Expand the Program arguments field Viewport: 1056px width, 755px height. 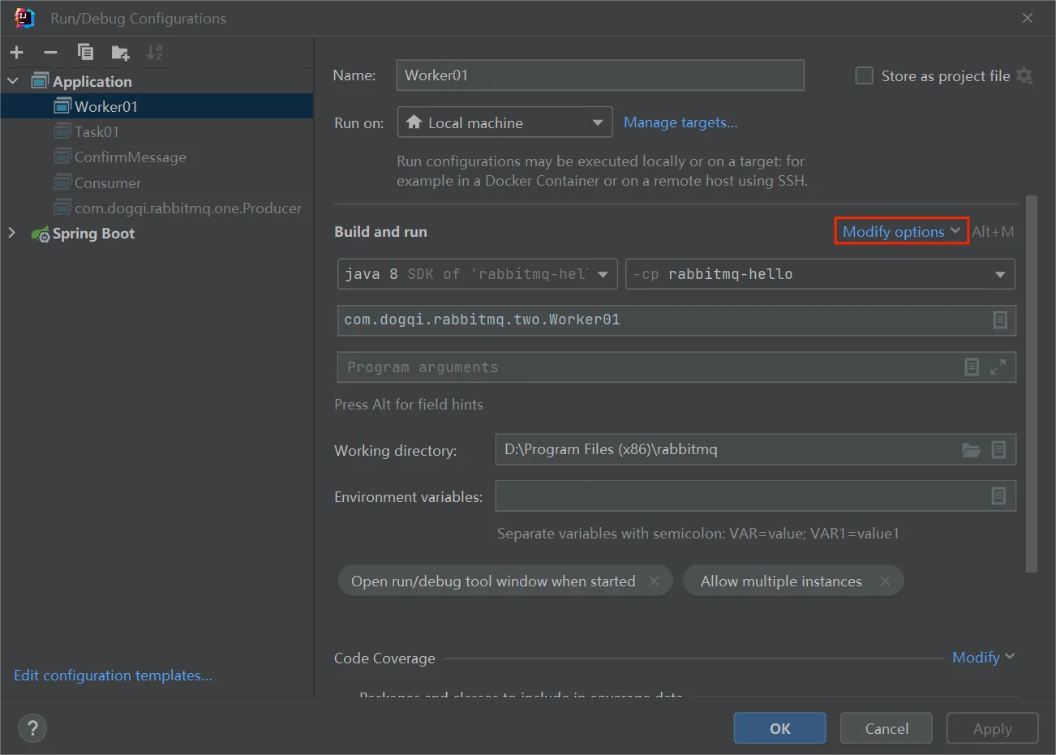[x=998, y=367]
